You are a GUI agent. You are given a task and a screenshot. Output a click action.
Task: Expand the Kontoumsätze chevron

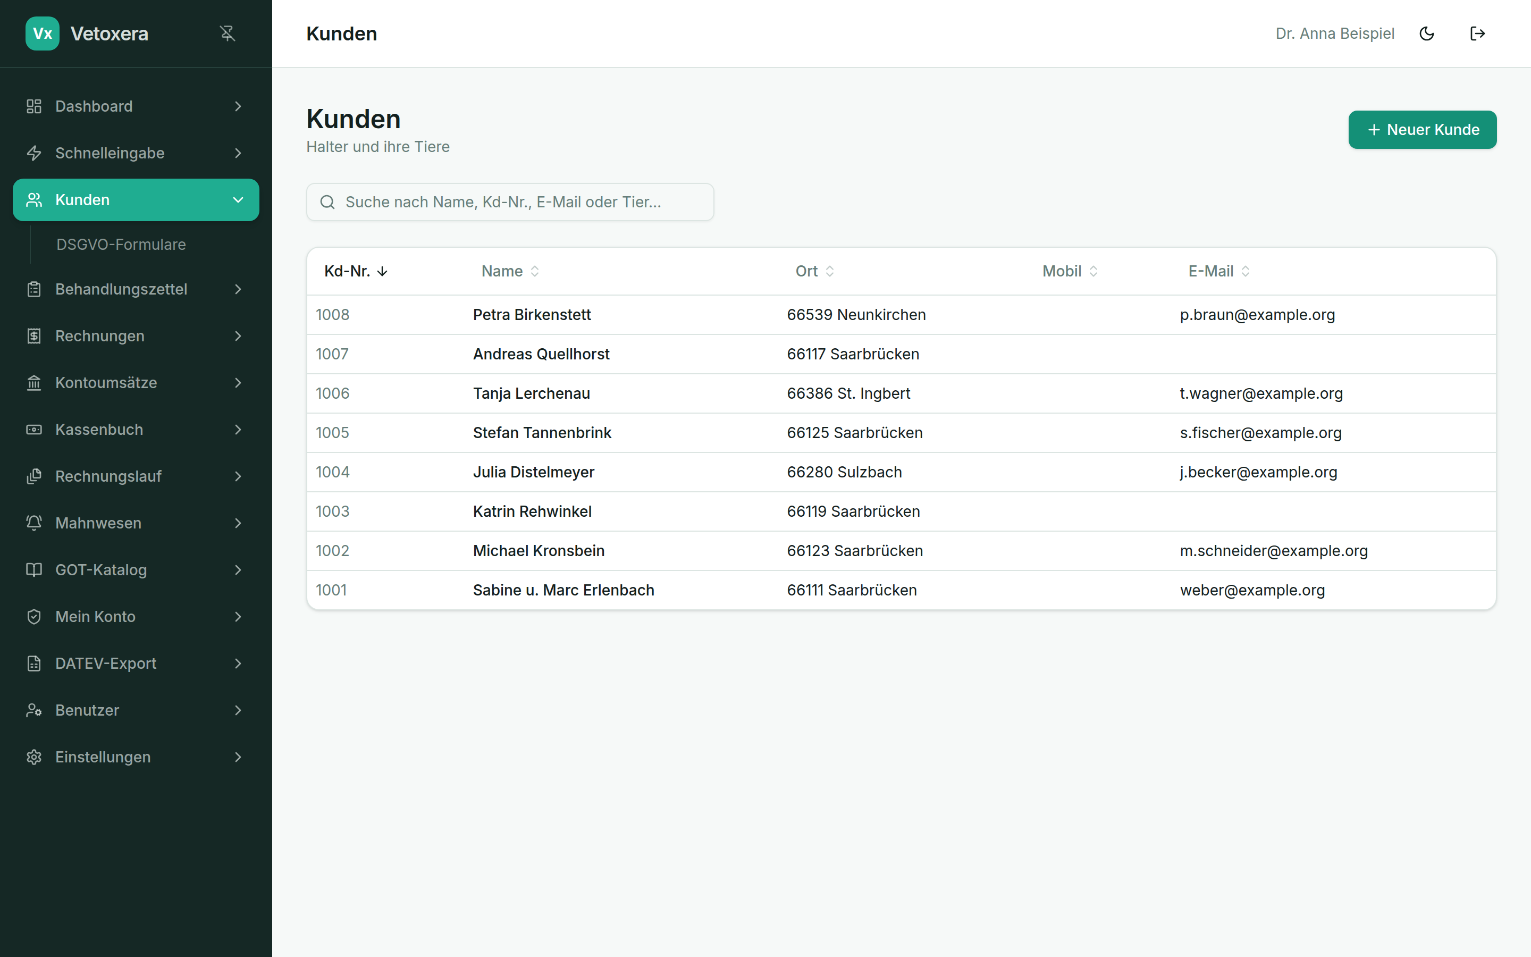tap(238, 383)
